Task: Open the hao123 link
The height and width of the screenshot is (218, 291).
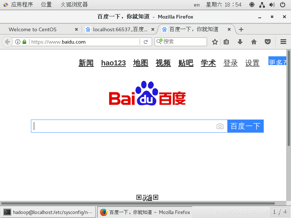Action: [x=113, y=63]
